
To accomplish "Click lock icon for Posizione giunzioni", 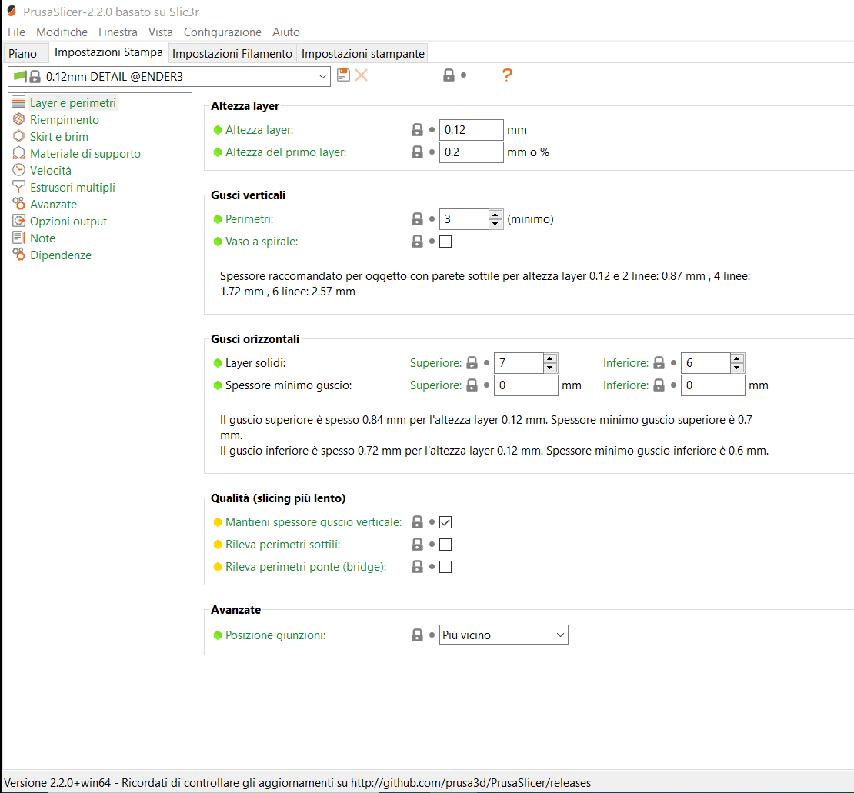I will [x=417, y=635].
